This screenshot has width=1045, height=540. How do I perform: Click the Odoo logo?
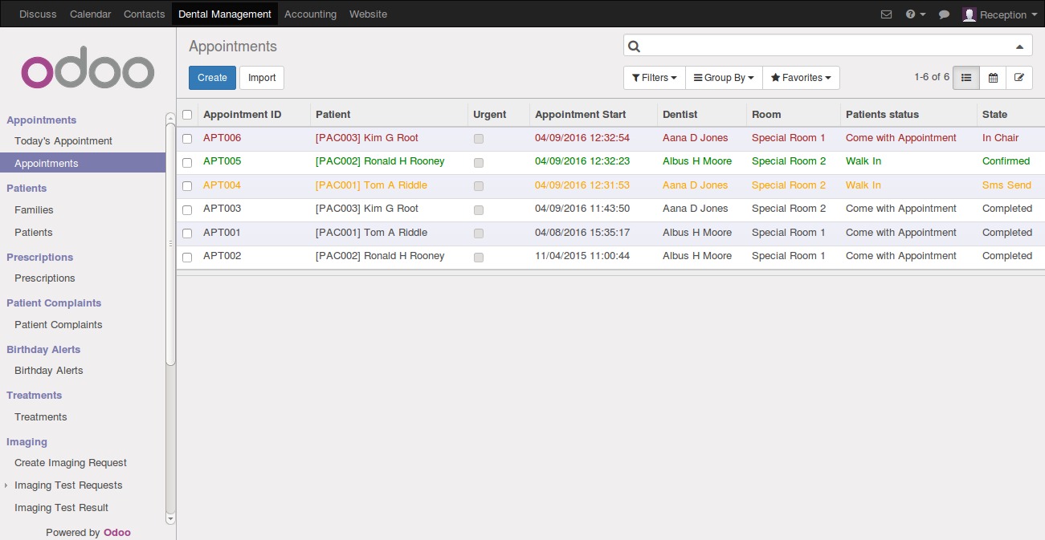click(x=88, y=71)
